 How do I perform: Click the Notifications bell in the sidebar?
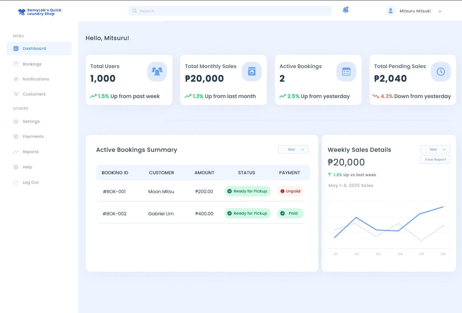pyautogui.click(x=16, y=79)
